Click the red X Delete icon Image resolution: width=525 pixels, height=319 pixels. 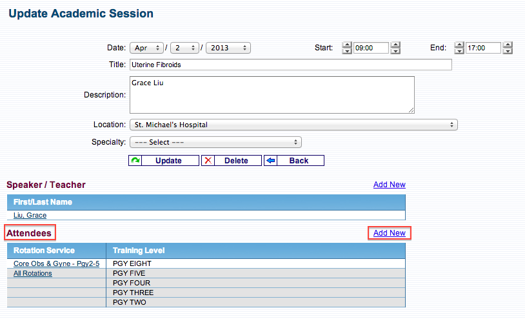pyautogui.click(x=208, y=161)
